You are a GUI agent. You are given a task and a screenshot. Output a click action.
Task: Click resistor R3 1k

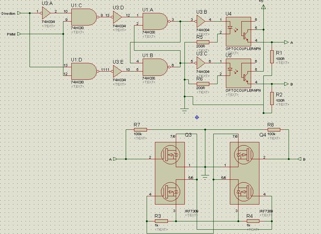161,221
